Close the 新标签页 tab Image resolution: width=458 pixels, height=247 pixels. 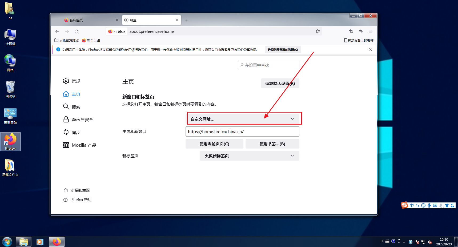pos(117,20)
